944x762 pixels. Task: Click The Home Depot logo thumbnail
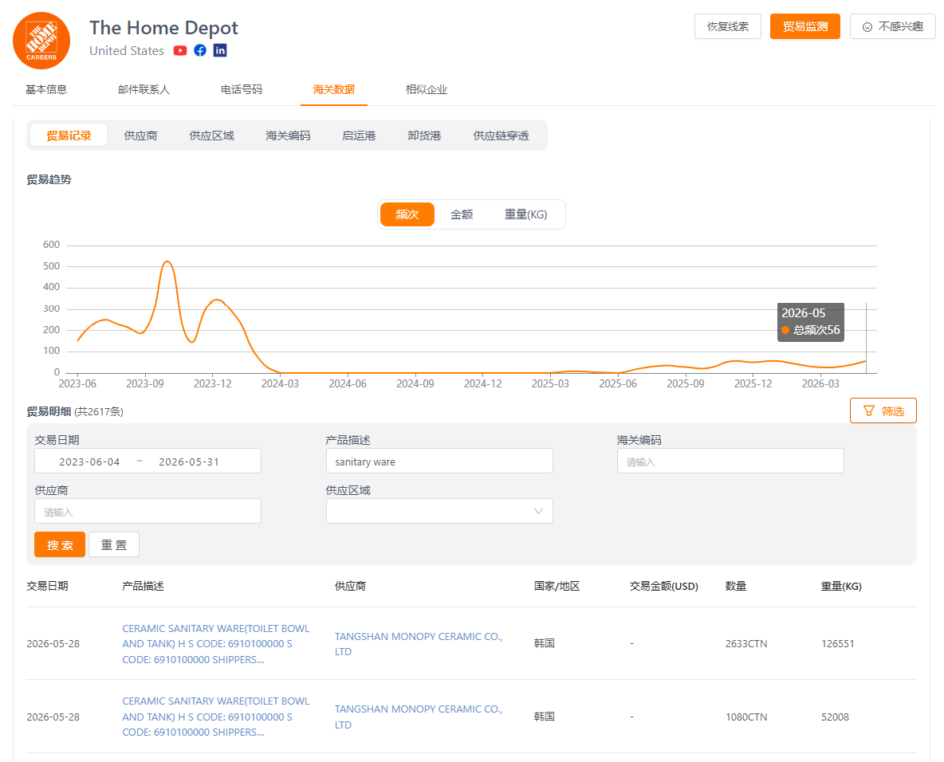coord(41,41)
